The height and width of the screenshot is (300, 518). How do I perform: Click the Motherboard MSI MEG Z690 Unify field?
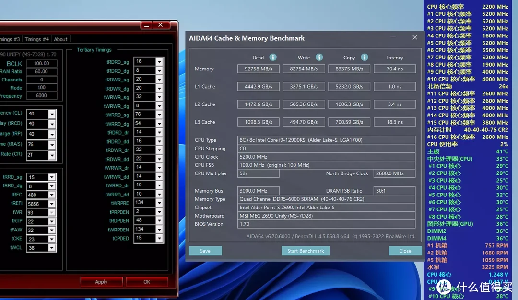tap(327, 216)
